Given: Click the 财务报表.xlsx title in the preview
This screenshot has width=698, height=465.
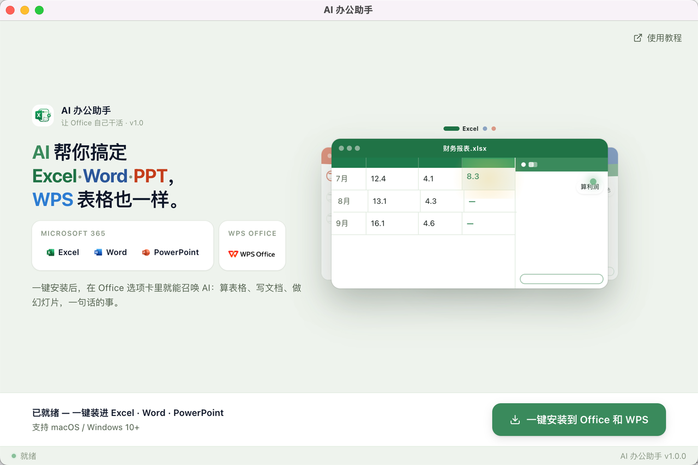Looking at the screenshot, I should point(465,148).
